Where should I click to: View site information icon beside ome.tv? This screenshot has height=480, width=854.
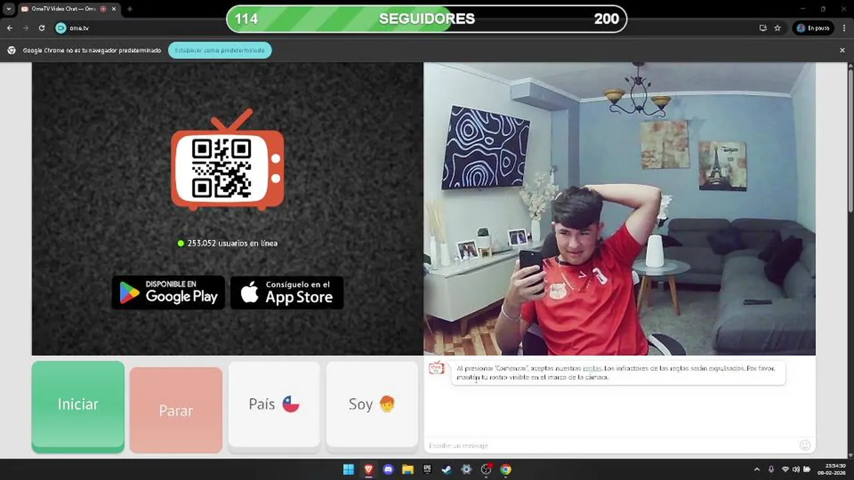[x=61, y=28]
